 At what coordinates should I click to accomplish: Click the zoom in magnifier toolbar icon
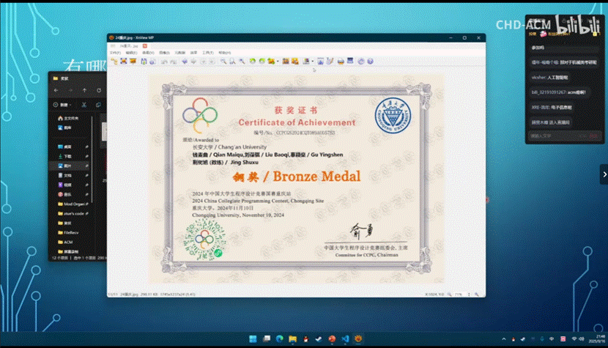(223, 62)
